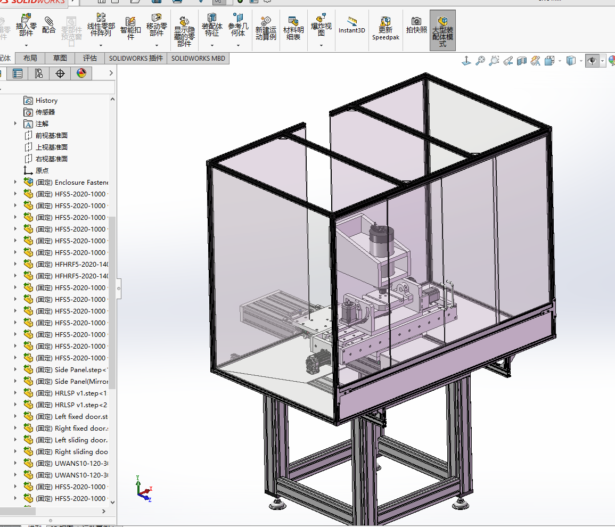Click 更新 Speedpak button
Screen dimensions: 615x527
(x=386, y=29)
